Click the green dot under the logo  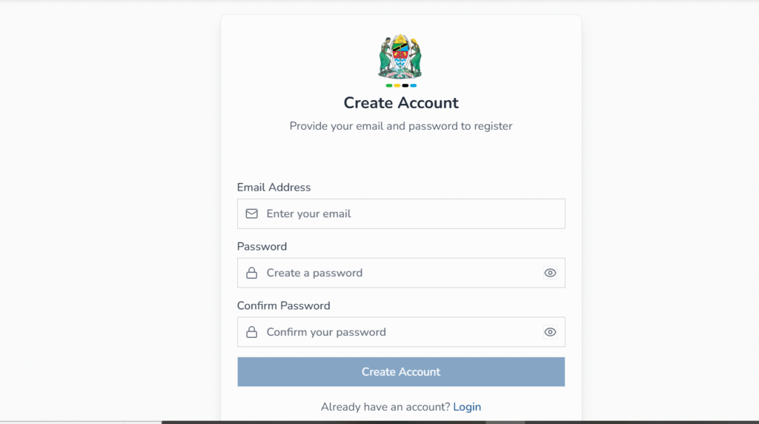click(x=389, y=86)
